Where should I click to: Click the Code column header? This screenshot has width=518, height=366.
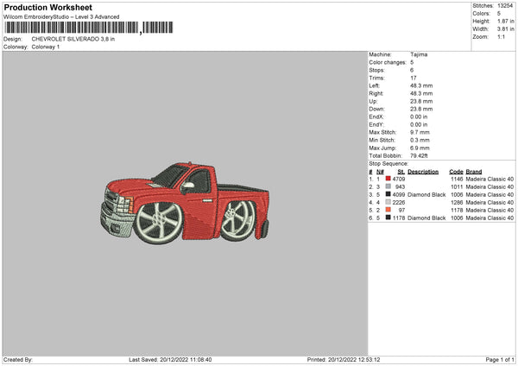pos(456,171)
